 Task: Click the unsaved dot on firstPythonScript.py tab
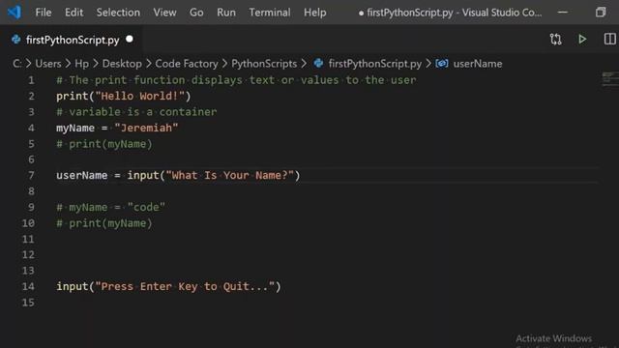click(x=130, y=40)
